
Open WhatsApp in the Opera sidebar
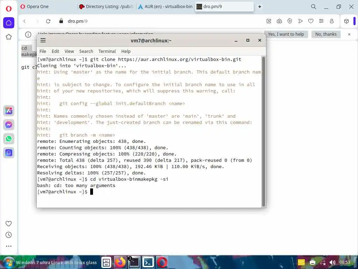click(9, 139)
